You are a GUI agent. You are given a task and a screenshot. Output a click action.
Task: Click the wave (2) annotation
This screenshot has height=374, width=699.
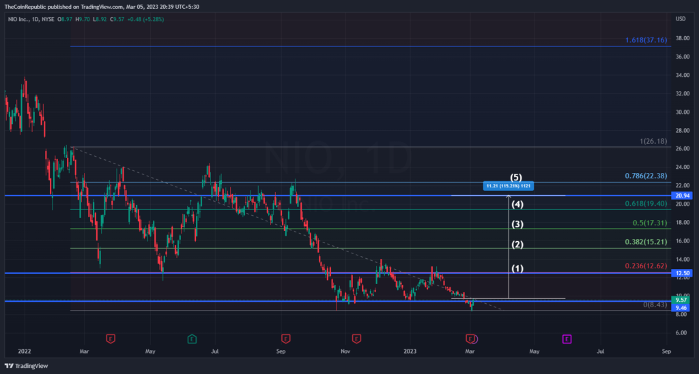517,244
